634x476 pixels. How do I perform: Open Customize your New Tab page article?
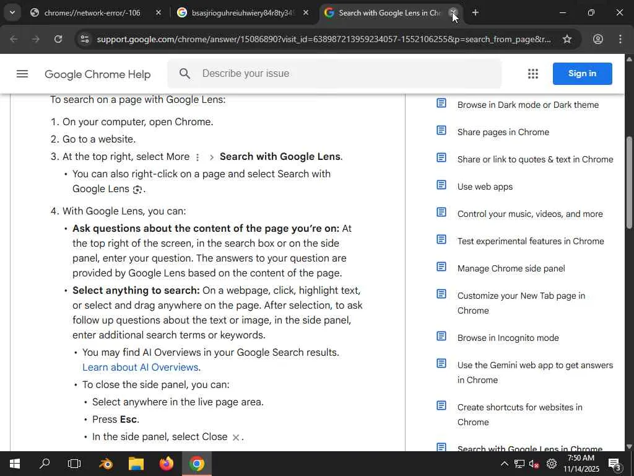tap(521, 303)
